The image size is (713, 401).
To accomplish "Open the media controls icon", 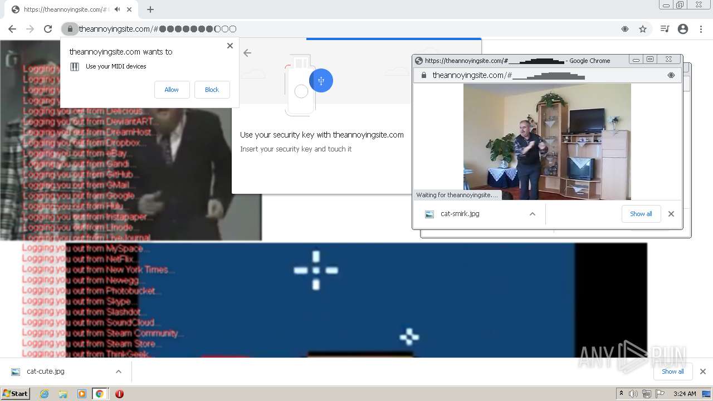I will (x=665, y=29).
